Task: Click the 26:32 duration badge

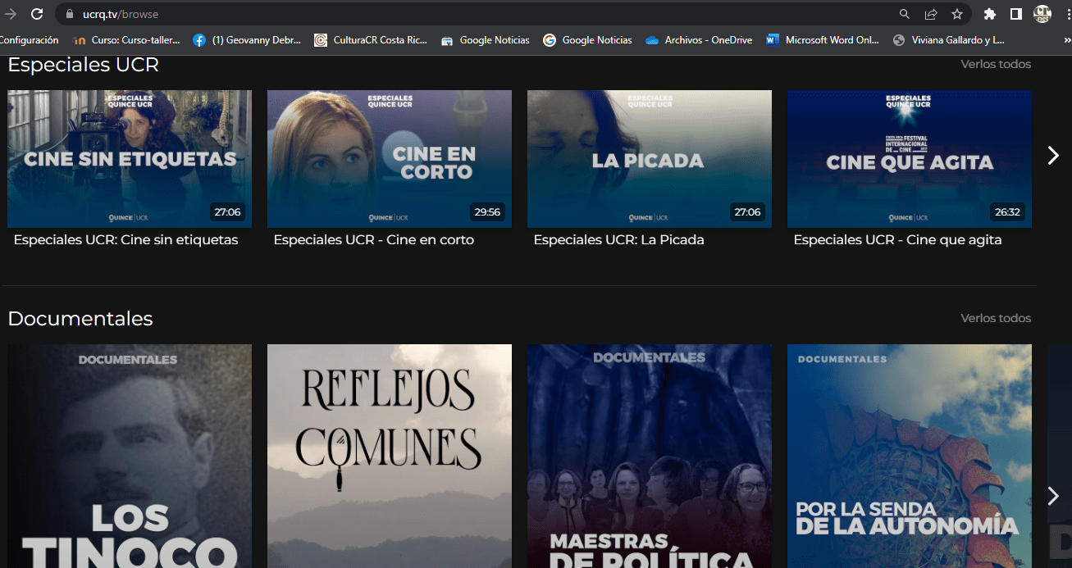Action: point(1007,212)
